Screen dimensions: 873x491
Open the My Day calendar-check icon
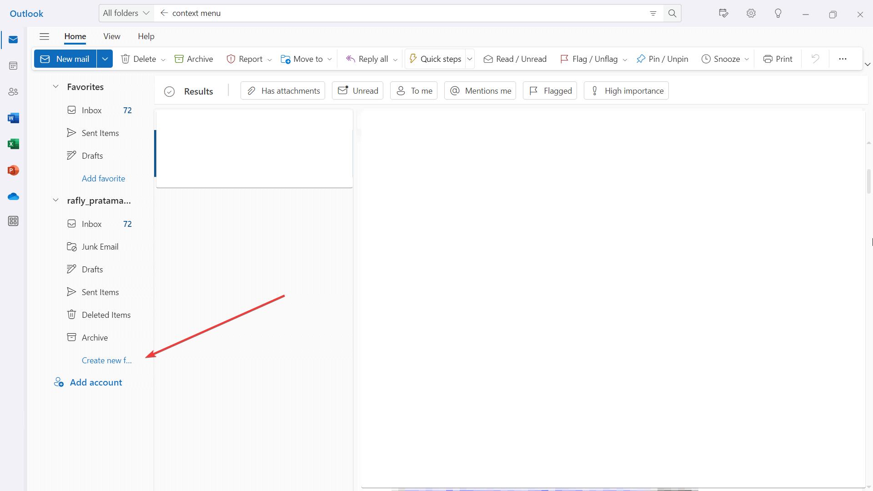click(x=723, y=13)
